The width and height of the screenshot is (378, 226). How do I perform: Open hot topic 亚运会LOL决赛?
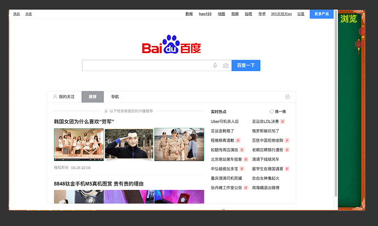[x=265, y=121]
